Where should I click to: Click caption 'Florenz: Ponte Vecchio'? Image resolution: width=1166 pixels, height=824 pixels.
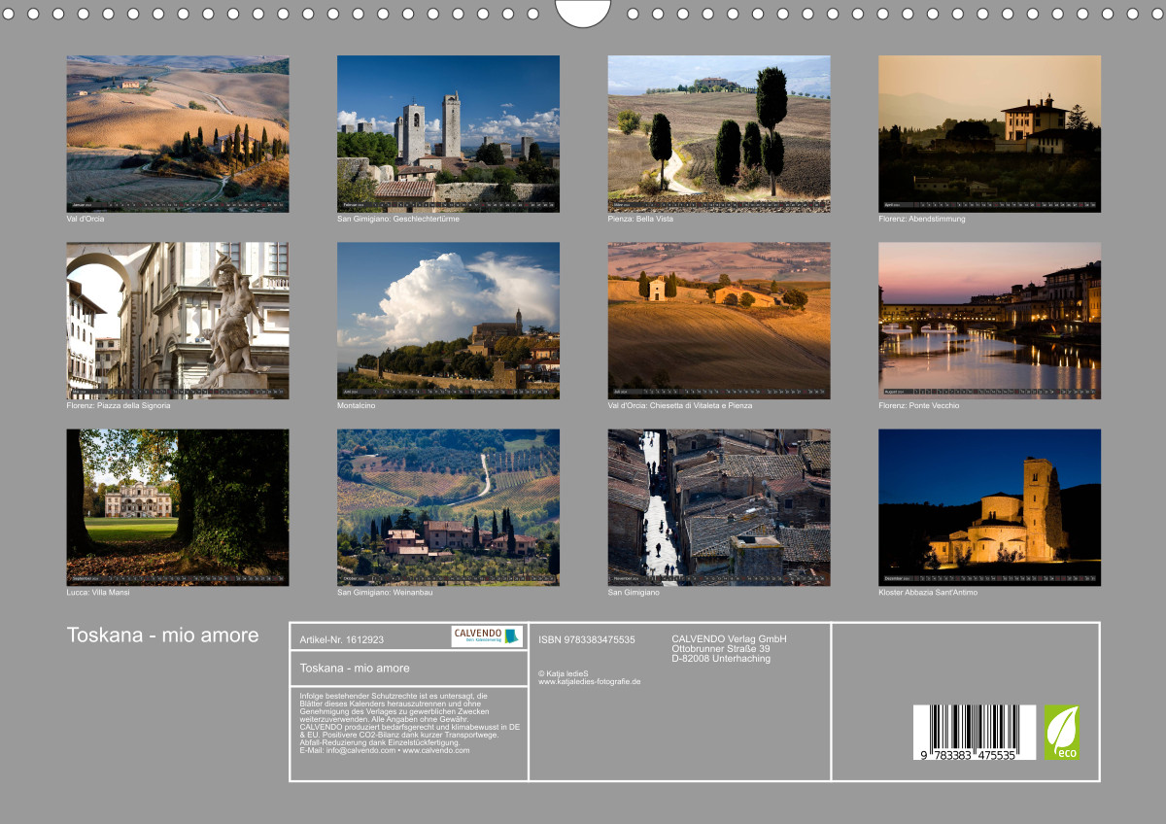click(x=918, y=405)
